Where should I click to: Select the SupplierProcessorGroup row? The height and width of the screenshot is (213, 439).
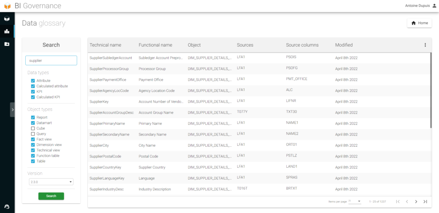259,69
